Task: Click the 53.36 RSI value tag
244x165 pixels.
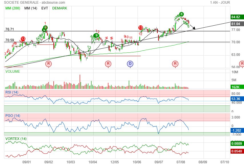Action: pos(237,99)
